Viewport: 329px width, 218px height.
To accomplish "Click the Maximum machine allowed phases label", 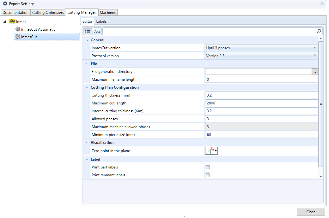I will [121, 127].
